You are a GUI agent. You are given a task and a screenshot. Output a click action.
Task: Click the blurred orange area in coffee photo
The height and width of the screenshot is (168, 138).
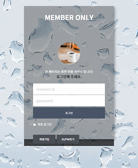(75, 47)
